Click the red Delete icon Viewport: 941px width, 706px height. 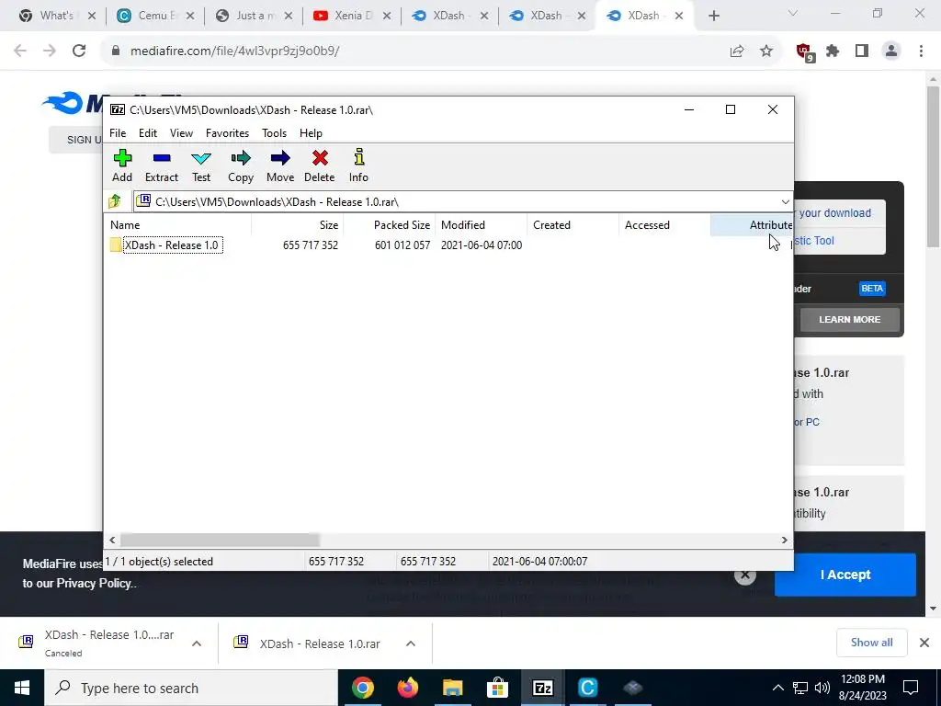[319, 165]
